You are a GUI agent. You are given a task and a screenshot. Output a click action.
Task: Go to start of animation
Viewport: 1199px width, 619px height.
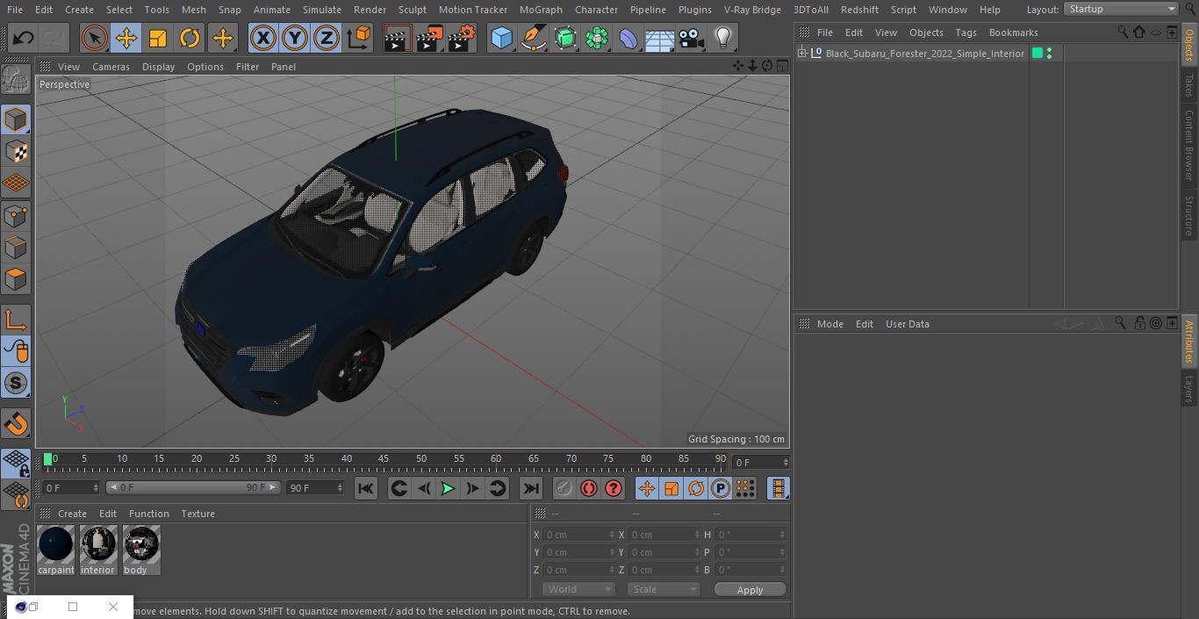pos(366,489)
